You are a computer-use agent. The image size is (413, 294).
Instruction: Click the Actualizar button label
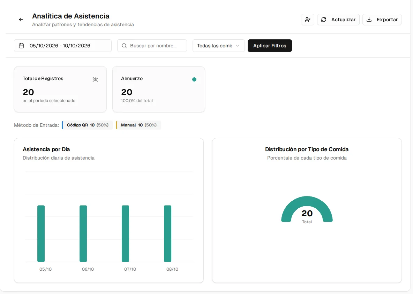(343, 20)
